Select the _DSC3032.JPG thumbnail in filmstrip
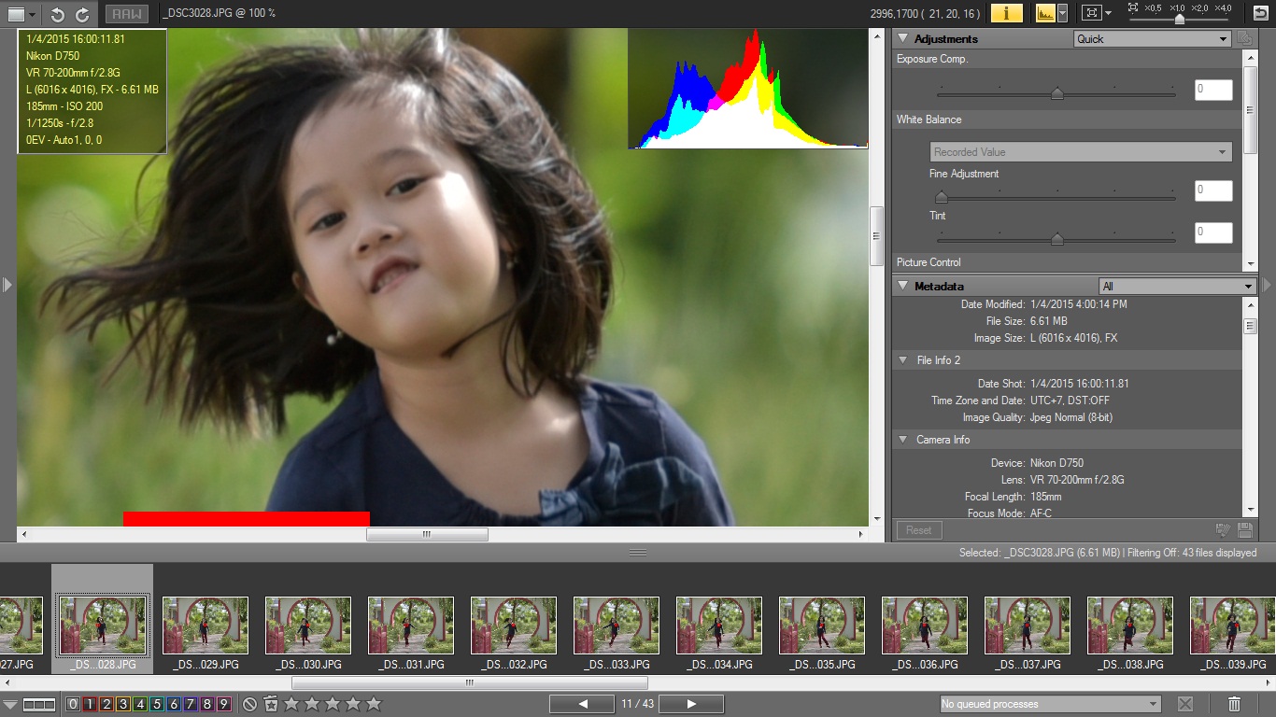The width and height of the screenshot is (1276, 717). [x=514, y=626]
